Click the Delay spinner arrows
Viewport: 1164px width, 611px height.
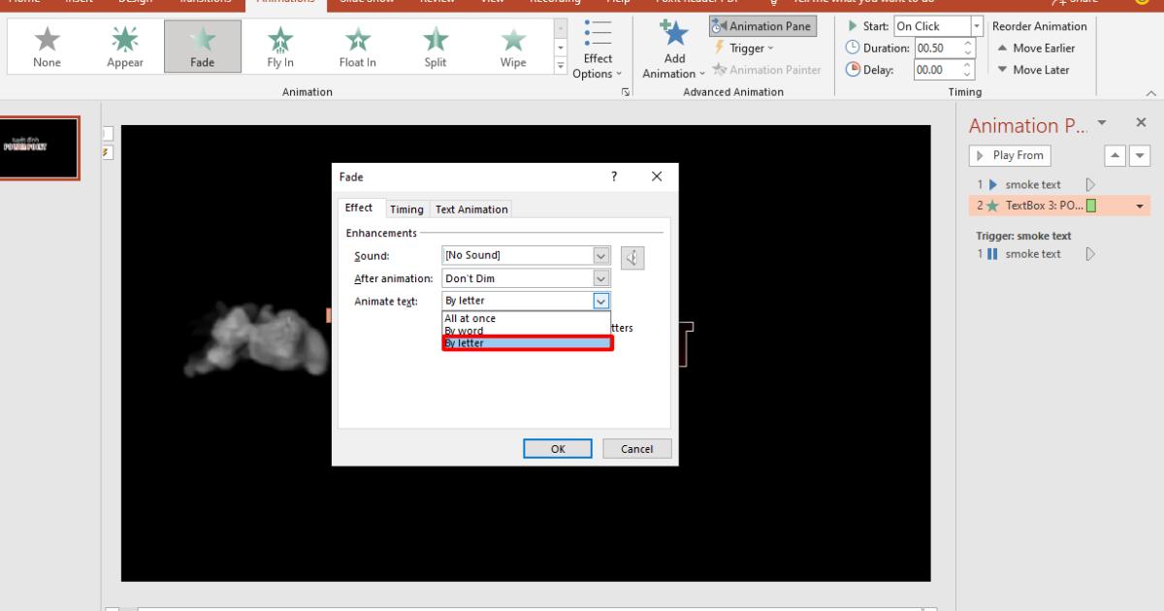pos(968,70)
